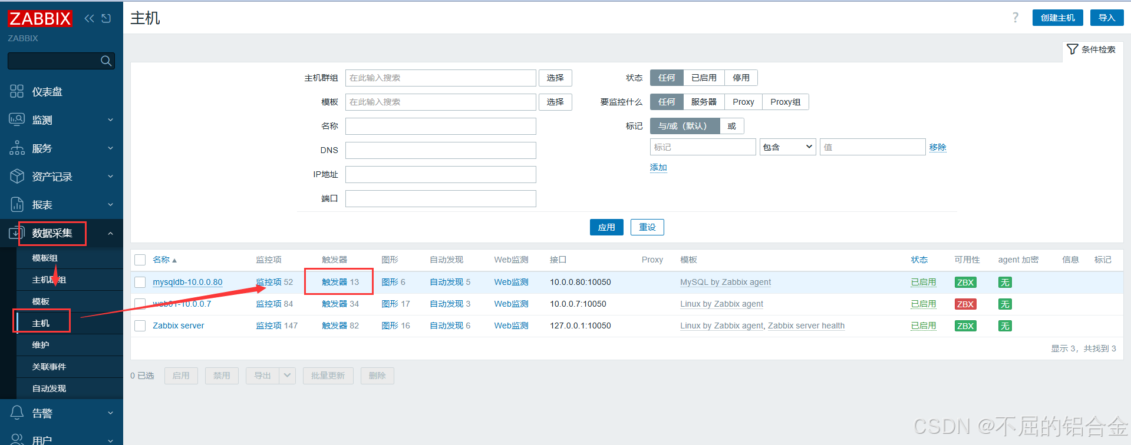Click the 应用 filter button
Screen dimensions: 1131x445
[606, 227]
